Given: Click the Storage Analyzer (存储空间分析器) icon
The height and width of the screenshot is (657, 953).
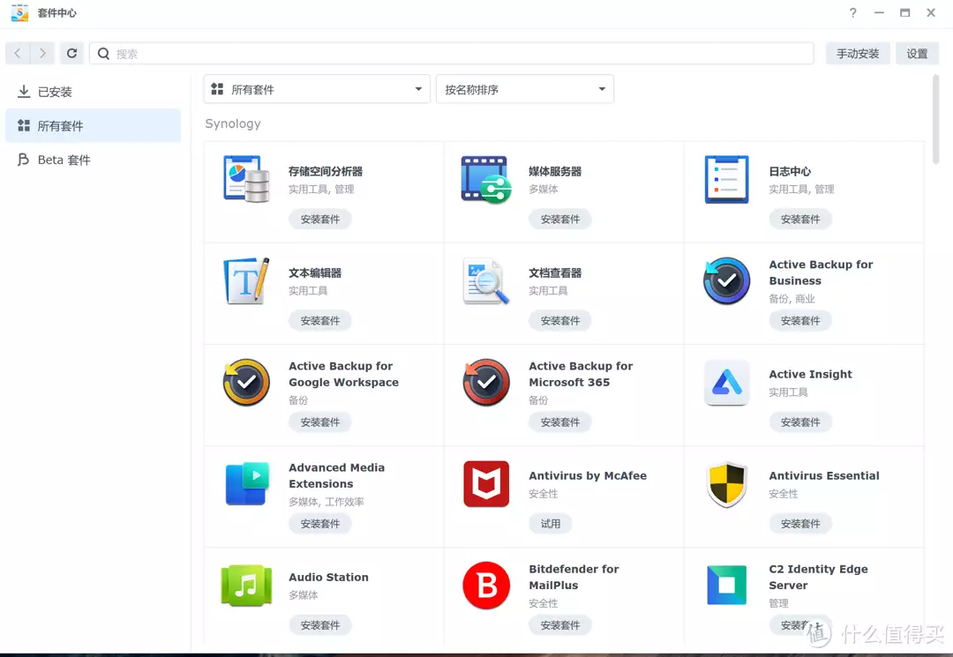Looking at the screenshot, I should pos(246,179).
